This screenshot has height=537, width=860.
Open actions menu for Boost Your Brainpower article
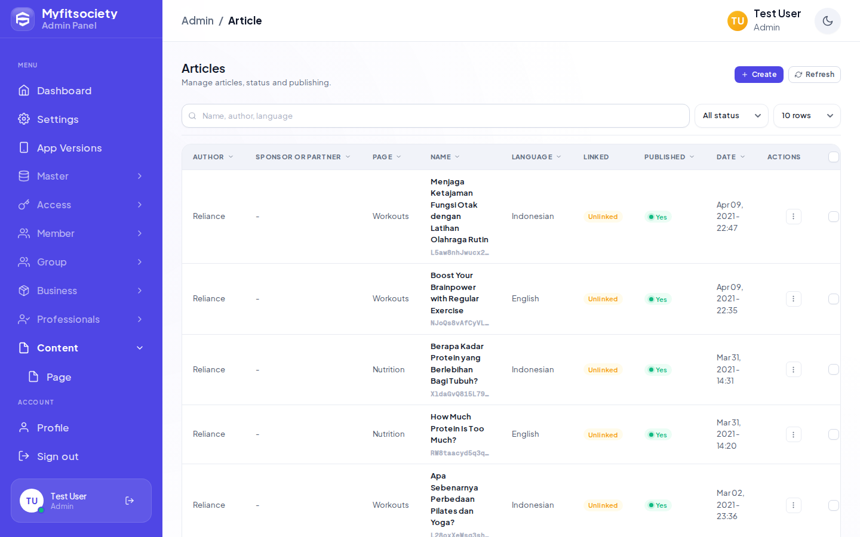click(x=793, y=299)
